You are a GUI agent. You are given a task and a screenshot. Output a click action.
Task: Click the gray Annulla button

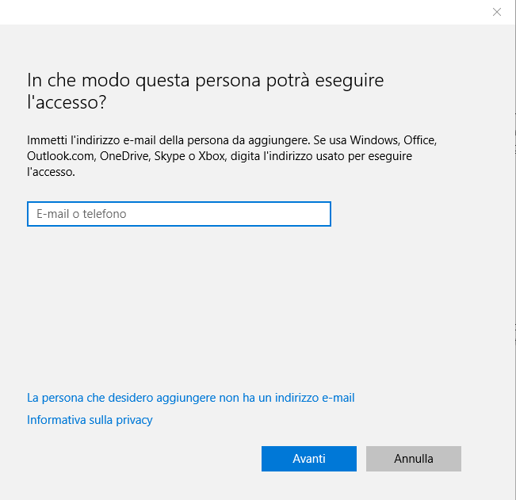click(413, 459)
